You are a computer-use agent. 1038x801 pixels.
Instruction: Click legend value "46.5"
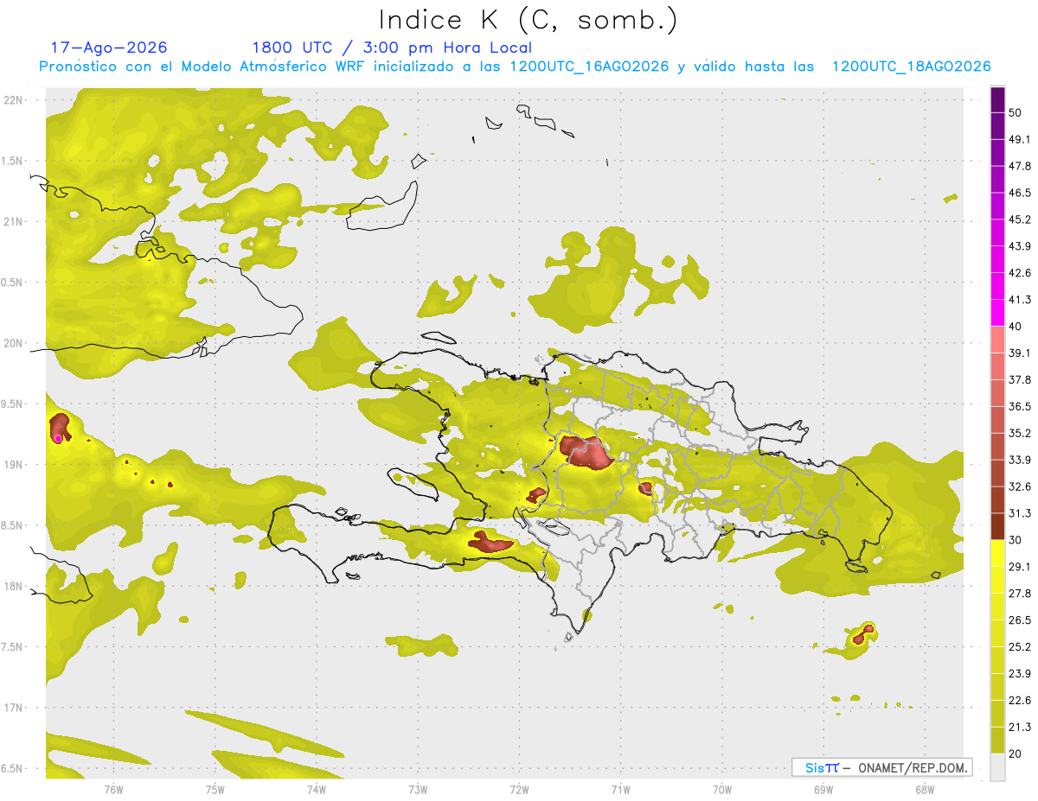point(1020,193)
